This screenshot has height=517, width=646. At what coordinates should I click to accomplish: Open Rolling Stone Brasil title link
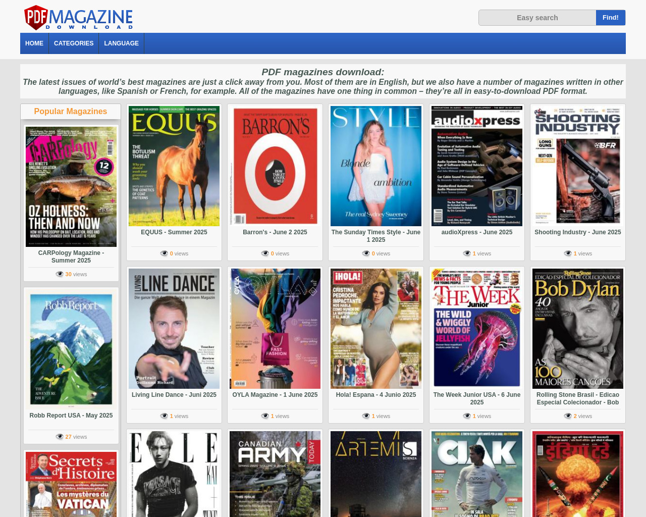[578, 398]
